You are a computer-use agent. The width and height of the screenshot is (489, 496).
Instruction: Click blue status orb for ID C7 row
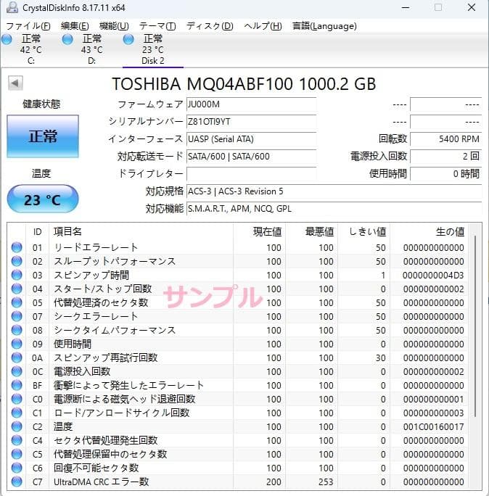pos(17,481)
